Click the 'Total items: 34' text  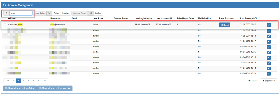coord(253,81)
